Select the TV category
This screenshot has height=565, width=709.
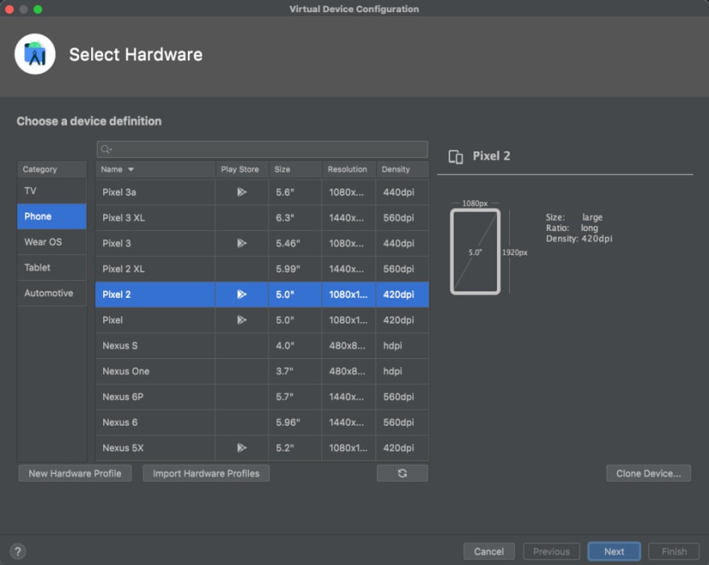click(x=52, y=191)
